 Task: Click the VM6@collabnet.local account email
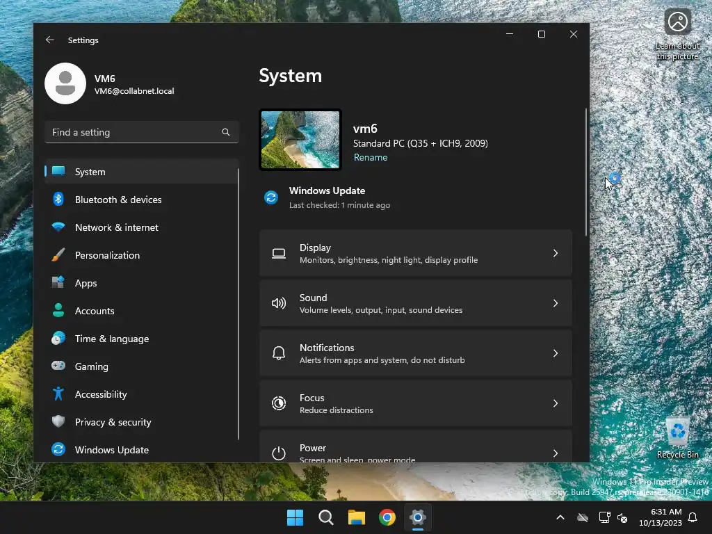pos(134,91)
